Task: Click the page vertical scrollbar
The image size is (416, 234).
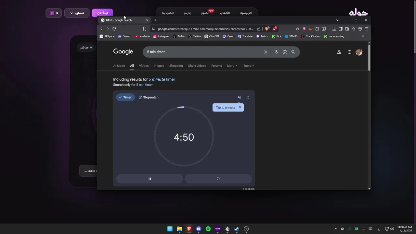Action: click(369, 57)
